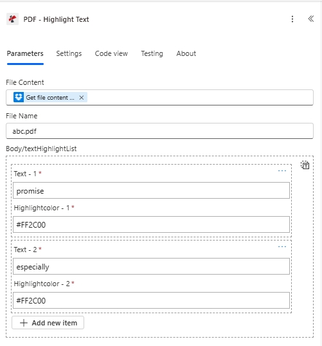Show the About tab
322x346 pixels.
(x=186, y=53)
